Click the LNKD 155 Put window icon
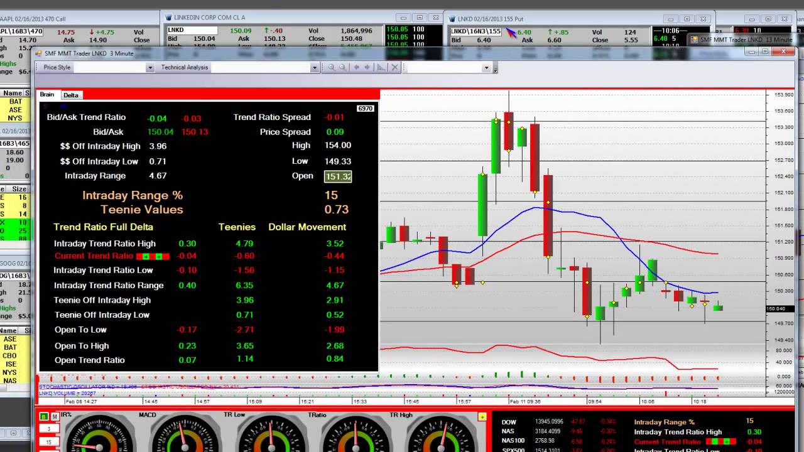The image size is (804, 452). [452, 18]
